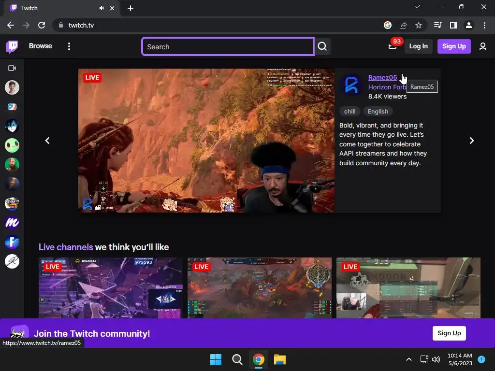Bookmark this page with the star
495x371 pixels.
pyautogui.click(x=419, y=25)
